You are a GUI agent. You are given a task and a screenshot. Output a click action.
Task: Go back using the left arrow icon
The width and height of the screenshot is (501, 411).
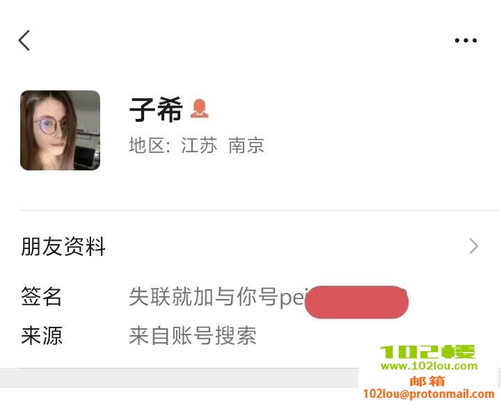[x=24, y=40]
